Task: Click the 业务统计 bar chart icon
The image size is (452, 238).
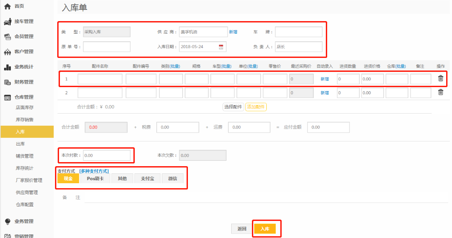Action: [7, 67]
